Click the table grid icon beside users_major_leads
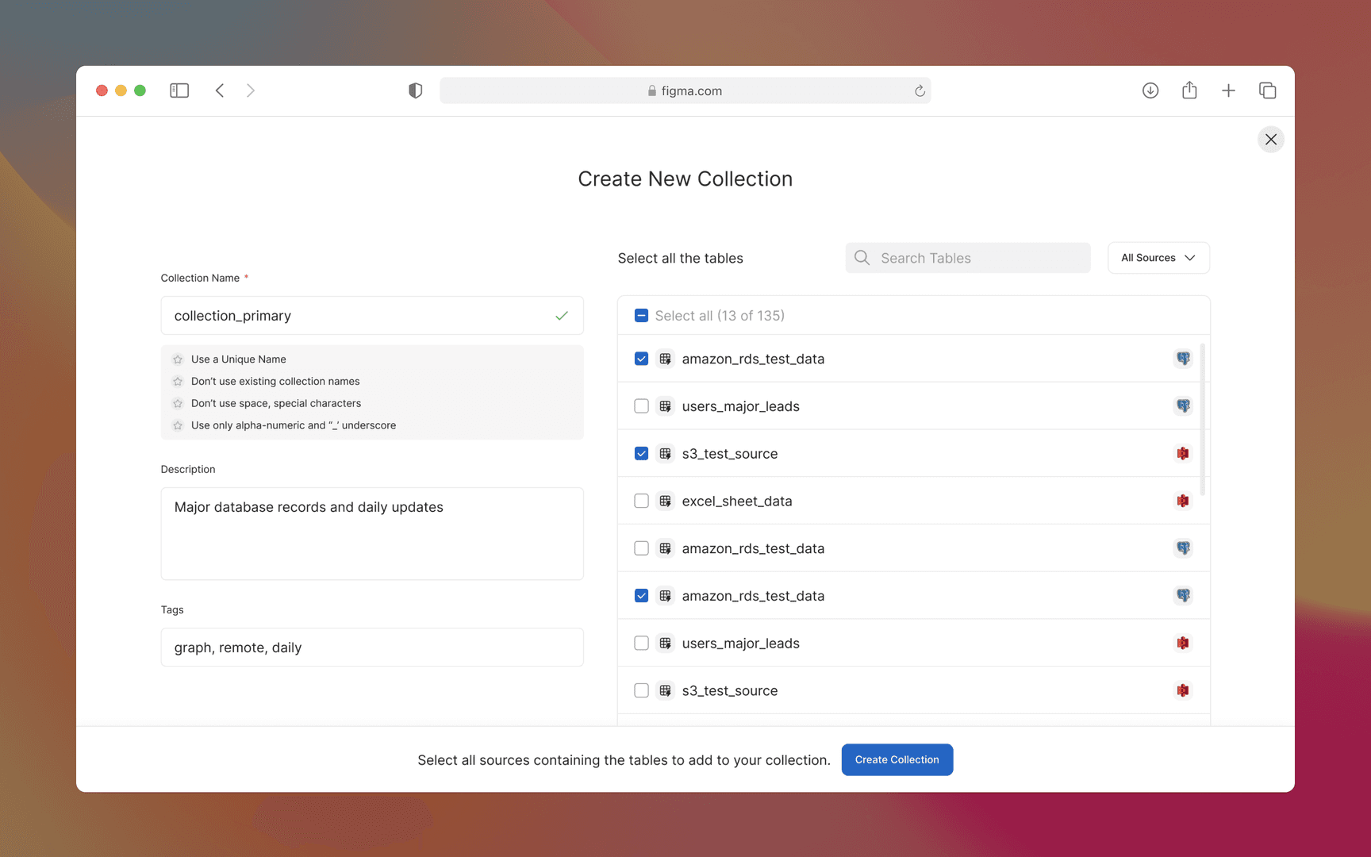Image resolution: width=1371 pixels, height=857 pixels. 665,405
